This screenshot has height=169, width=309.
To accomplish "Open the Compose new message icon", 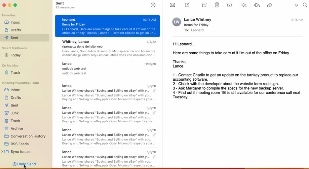I will point(187,5).
